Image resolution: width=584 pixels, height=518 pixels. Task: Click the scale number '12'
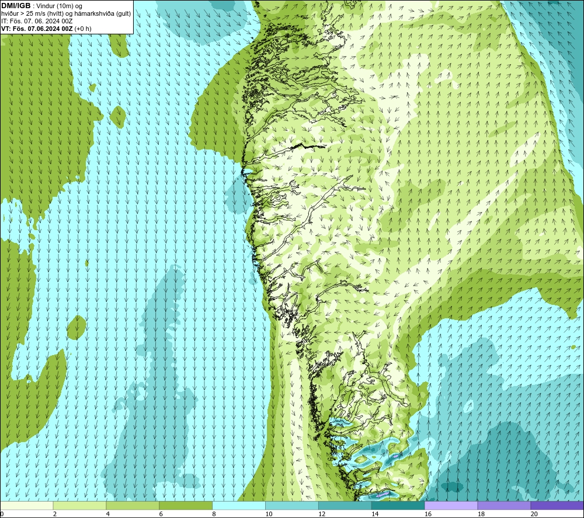pyautogui.click(x=322, y=514)
